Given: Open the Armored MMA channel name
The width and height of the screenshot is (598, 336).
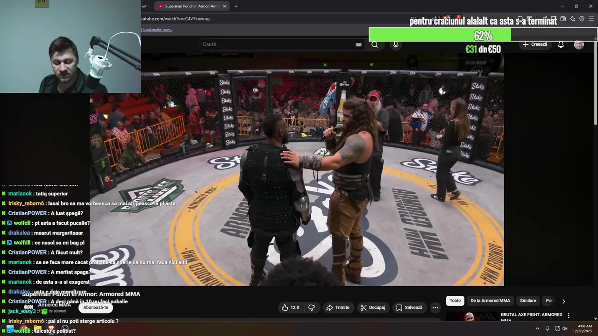Looking at the screenshot, I should coord(55,305).
